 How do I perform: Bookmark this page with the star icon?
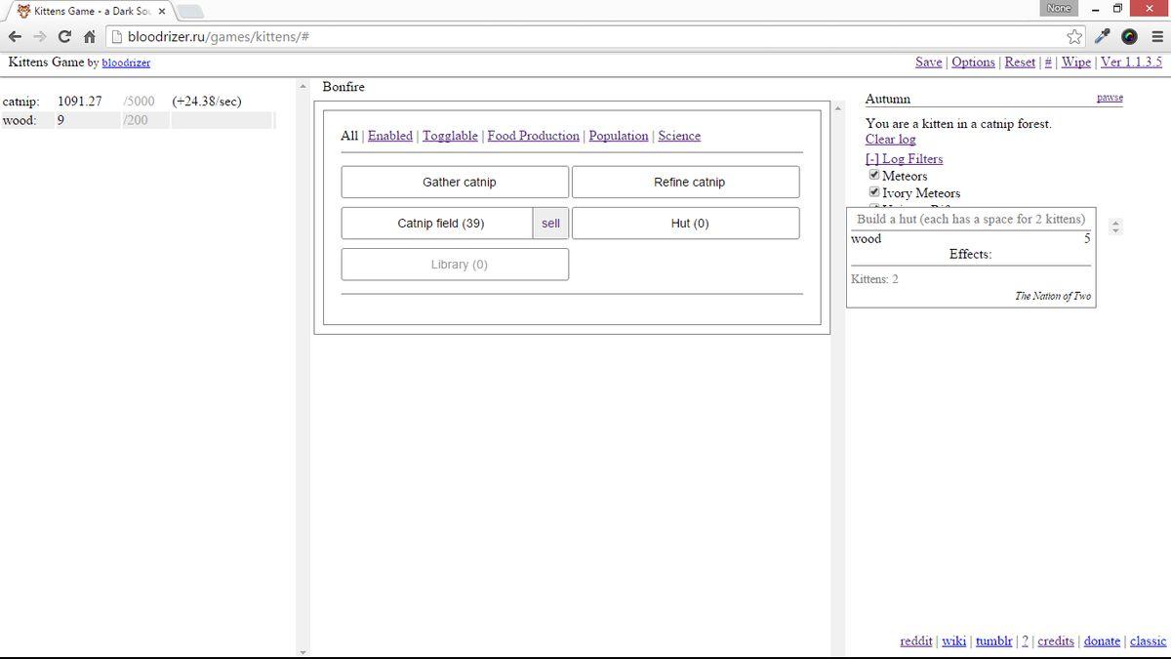coord(1074,37)
